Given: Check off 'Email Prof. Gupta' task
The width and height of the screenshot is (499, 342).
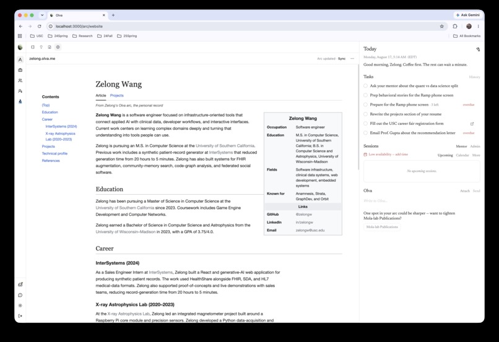Looking at the screenshot, I should point(365,133).
